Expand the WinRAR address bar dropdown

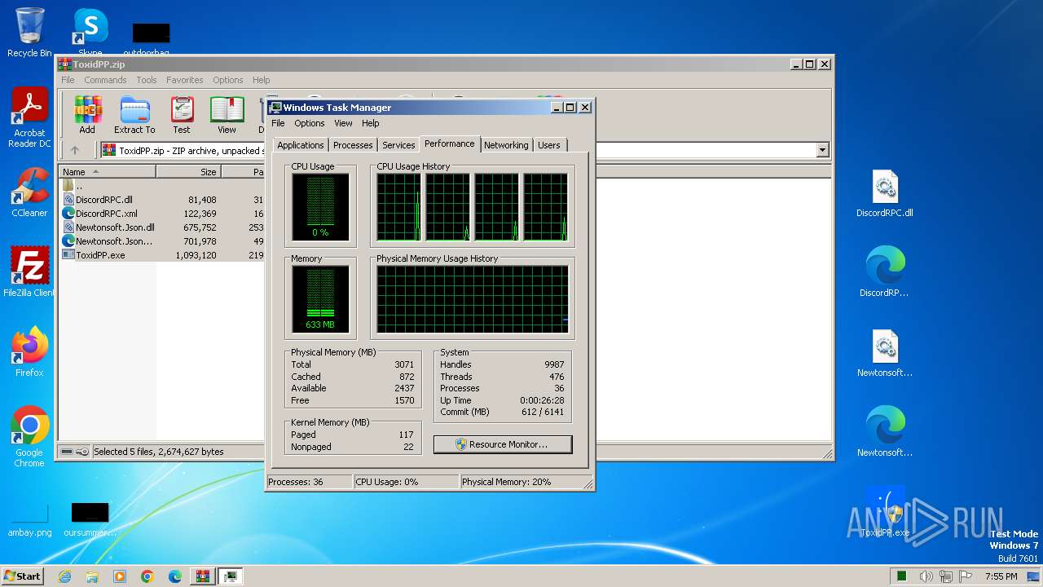point(822,150)
